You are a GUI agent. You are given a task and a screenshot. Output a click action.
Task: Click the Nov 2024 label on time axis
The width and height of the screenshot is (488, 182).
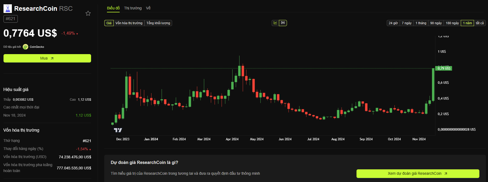pos(419,139)
